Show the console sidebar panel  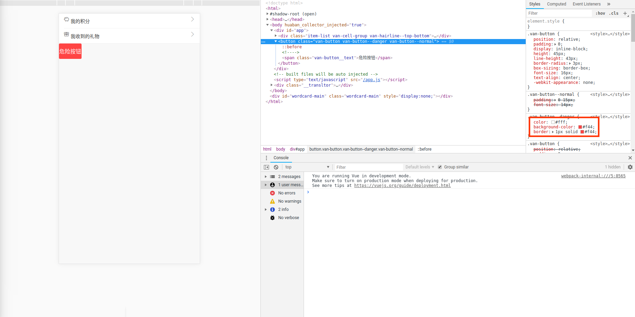click(266, 167)
